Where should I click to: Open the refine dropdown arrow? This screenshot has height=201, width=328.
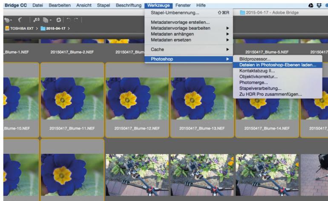[51, 20]
